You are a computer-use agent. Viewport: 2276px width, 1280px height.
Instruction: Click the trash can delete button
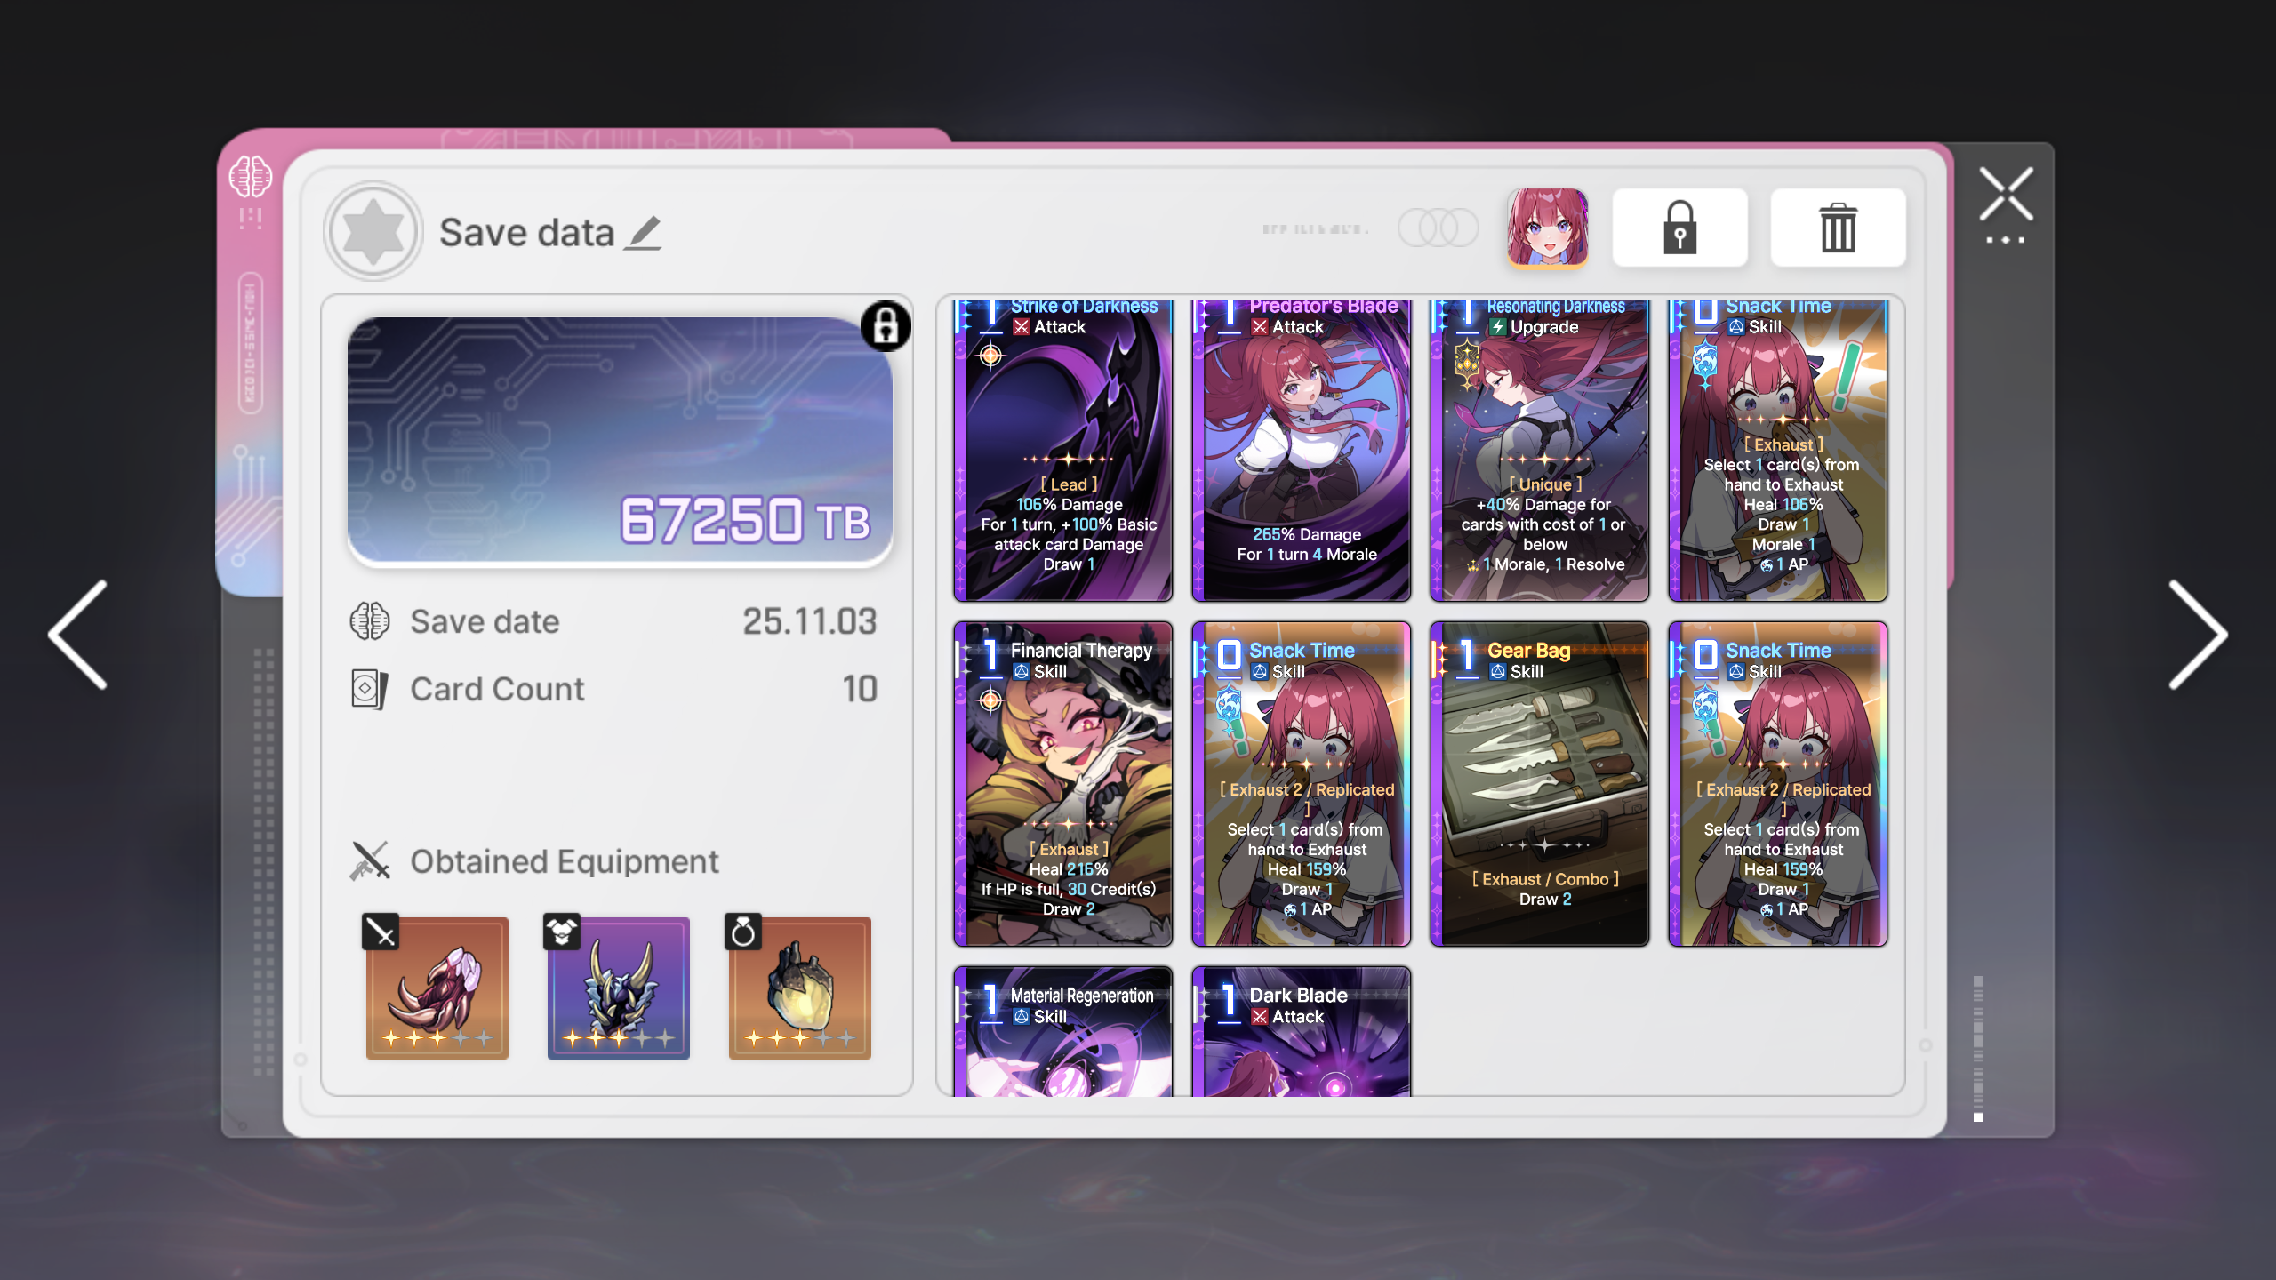(1838, 228)
